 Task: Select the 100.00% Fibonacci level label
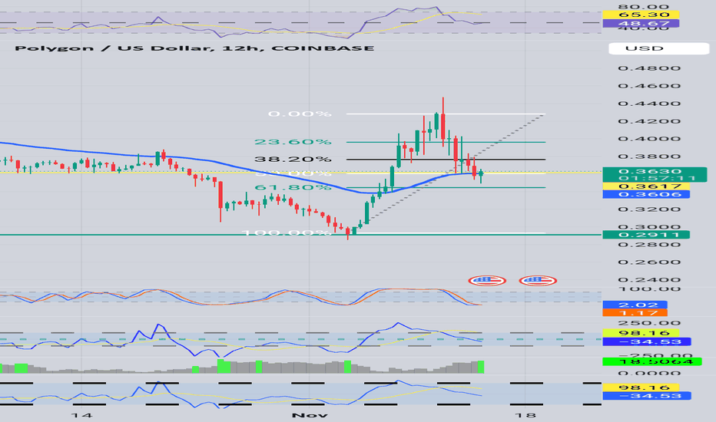click(x=287, y=232)
